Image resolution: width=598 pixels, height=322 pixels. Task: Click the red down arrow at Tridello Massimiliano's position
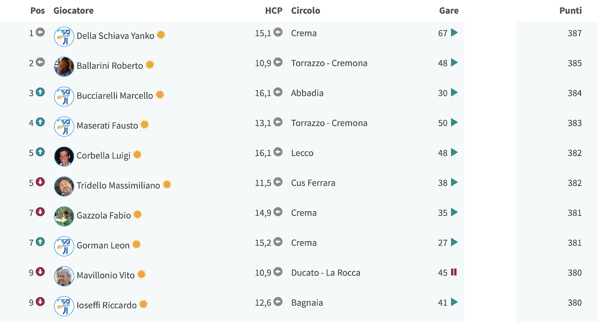pyautogui.click(x=40, y=182)
